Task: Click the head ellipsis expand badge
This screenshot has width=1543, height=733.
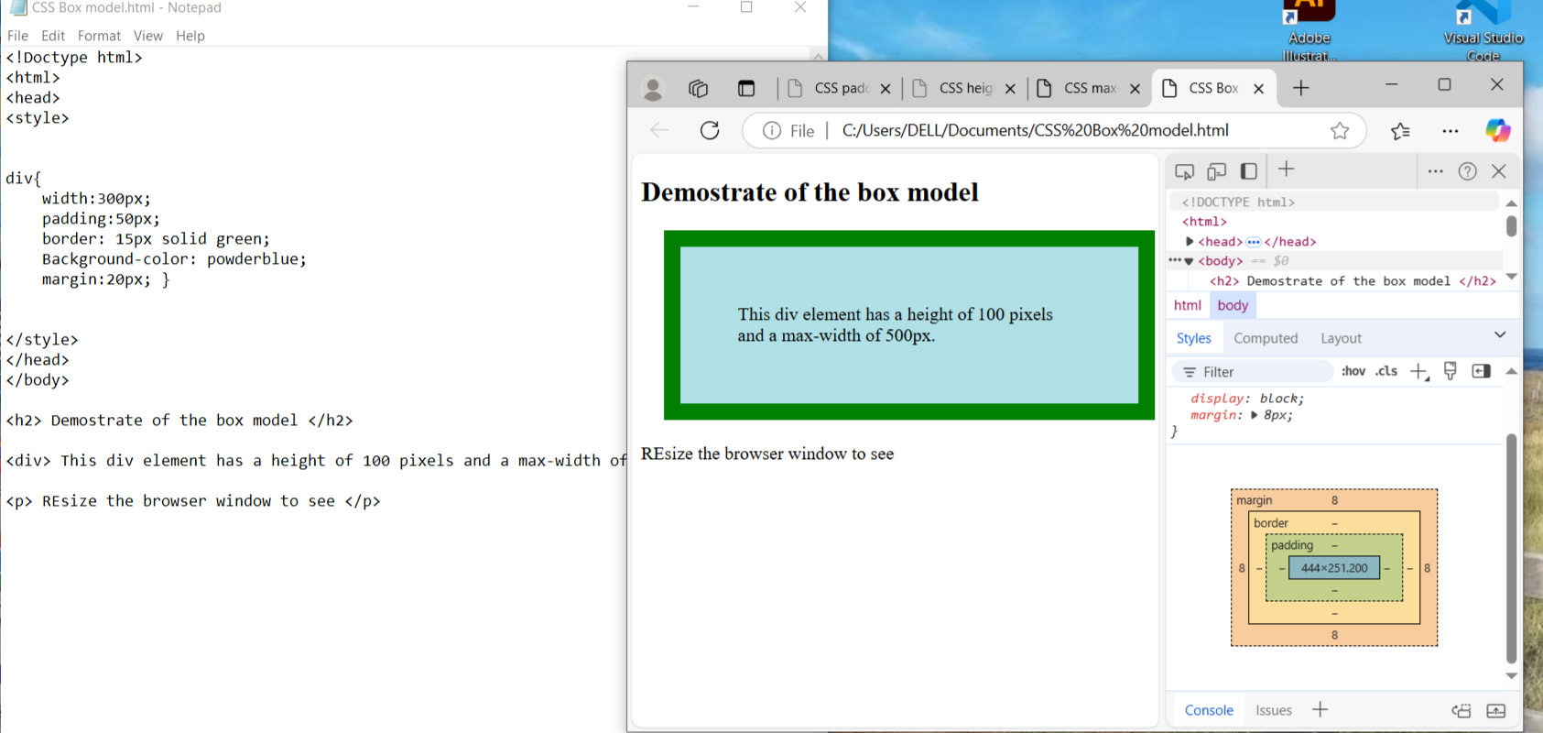Action: 1254,242
